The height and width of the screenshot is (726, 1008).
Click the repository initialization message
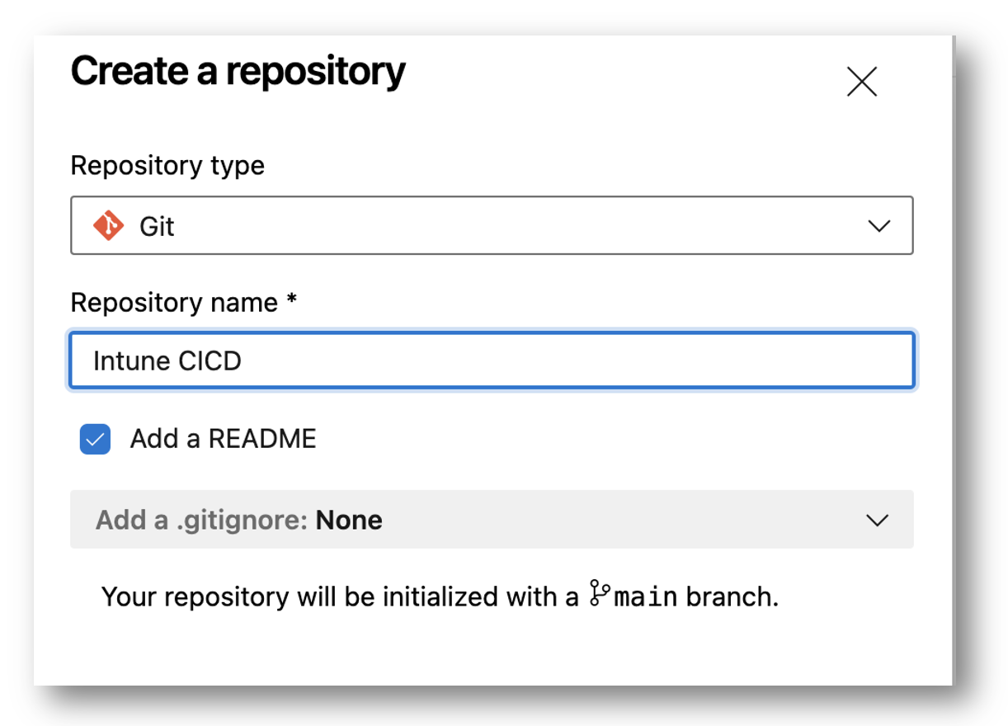pyautogui.click(x=440, y=596)
